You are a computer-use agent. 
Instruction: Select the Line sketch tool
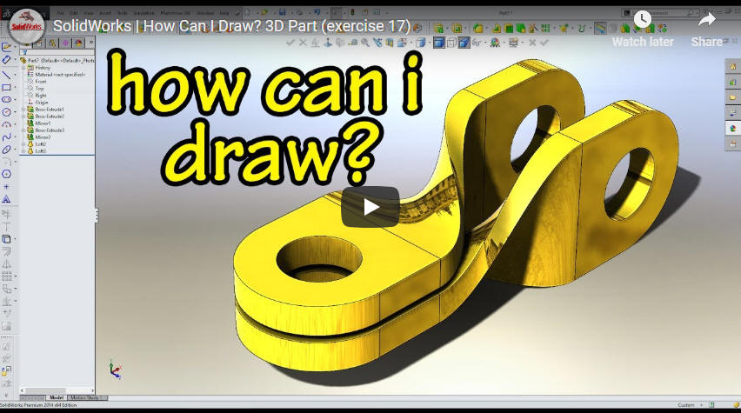(x=6, y=75)
